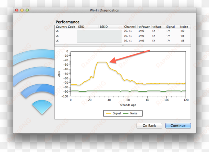Sort by Noise column header

[x=185, y=27]
